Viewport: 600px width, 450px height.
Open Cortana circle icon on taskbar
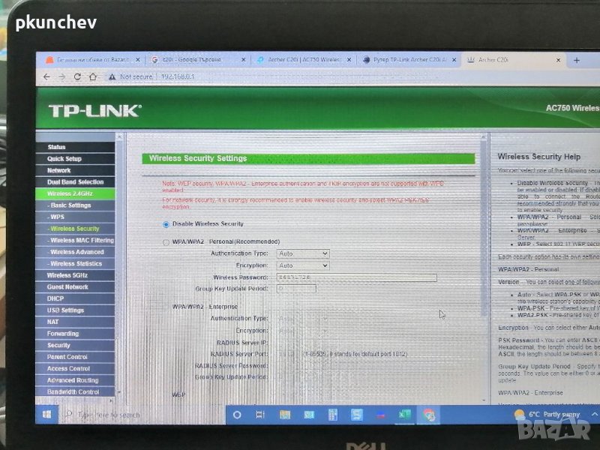pyautogui.click(x=237, y=414)
